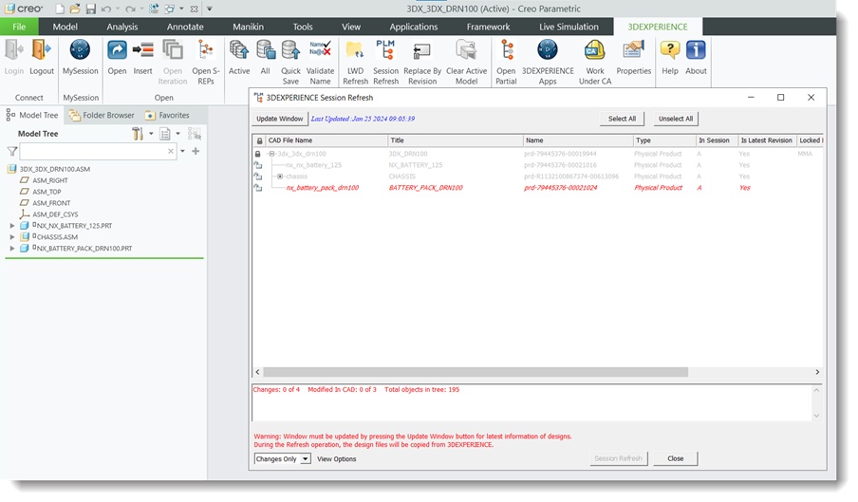Click the Logout door icon
This screenshot has width=858, height=502.
tap(42, 50)
